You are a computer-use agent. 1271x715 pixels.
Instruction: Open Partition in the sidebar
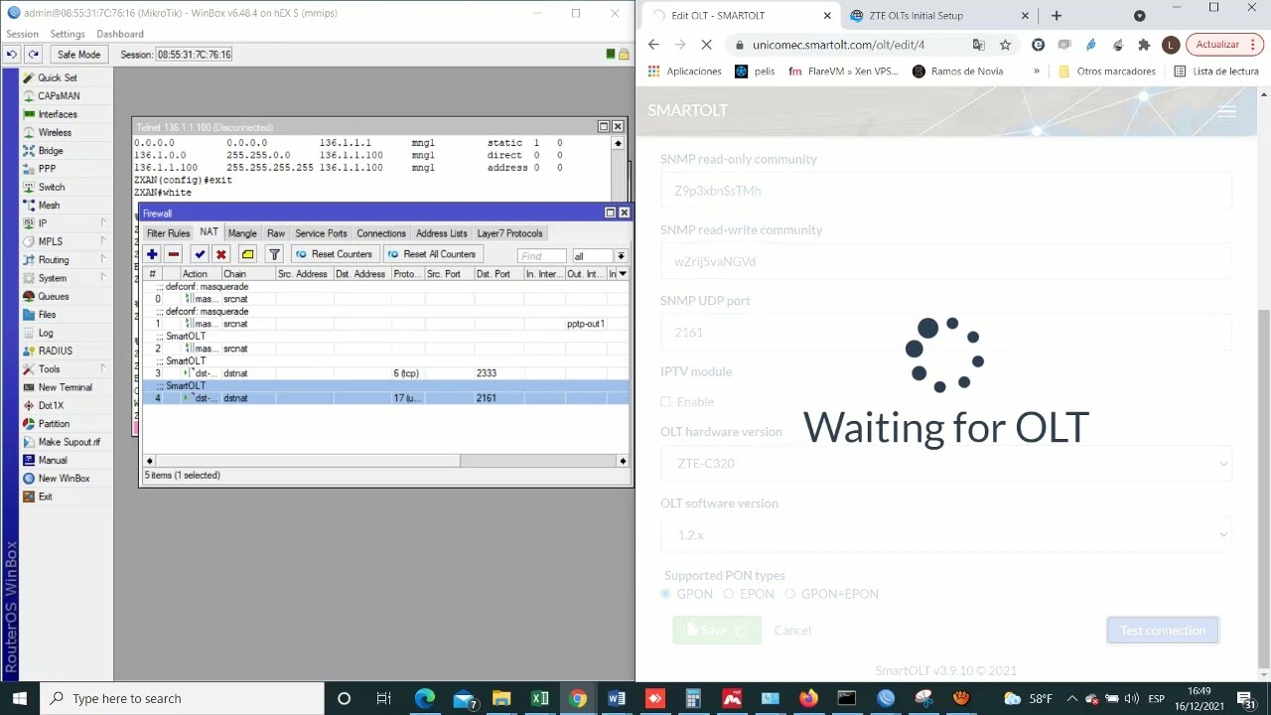(x=54, y=424)
